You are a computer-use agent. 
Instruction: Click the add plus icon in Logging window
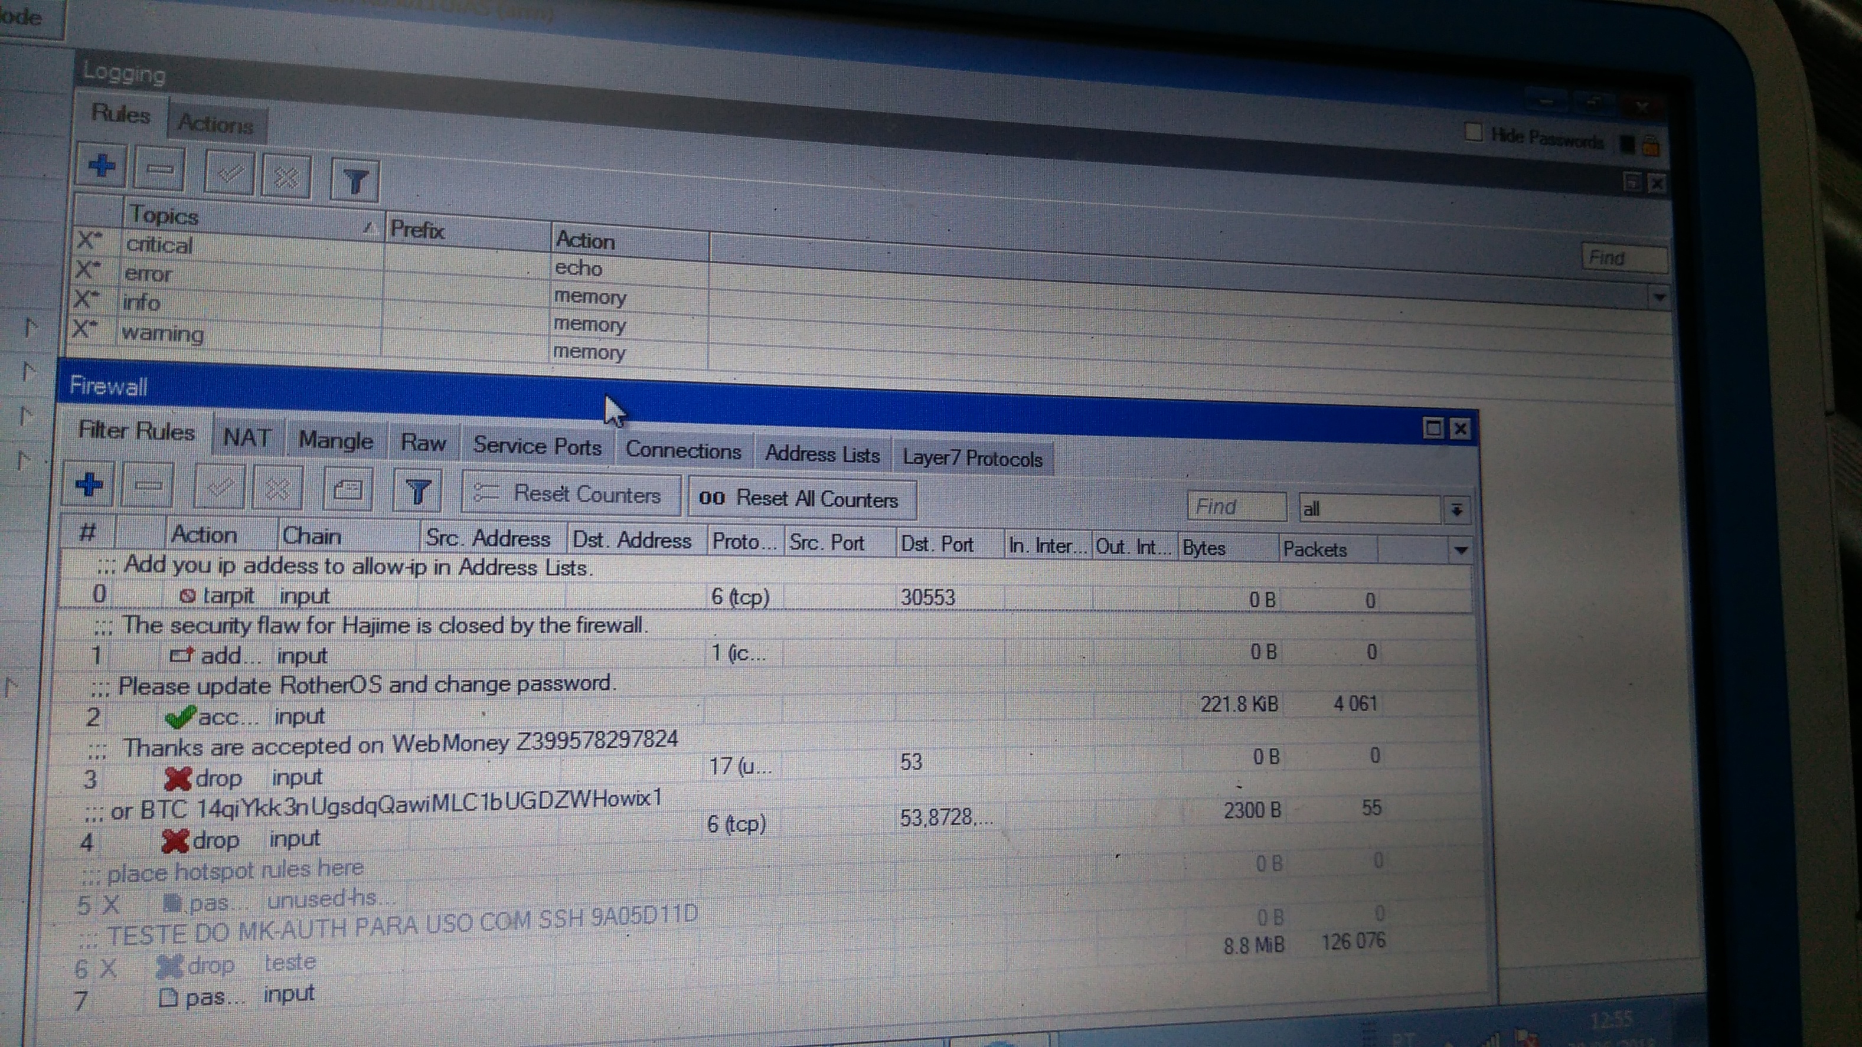click(x=101, y=165)
